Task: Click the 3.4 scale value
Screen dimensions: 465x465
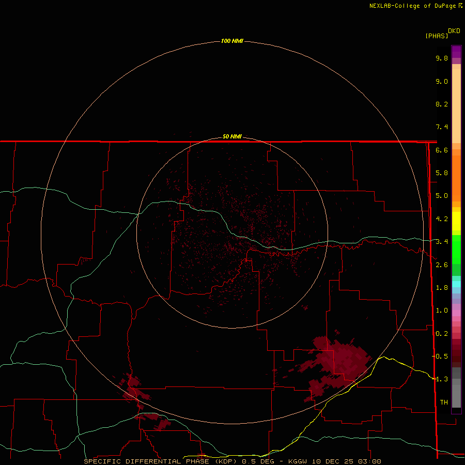Action: [442, 242]
